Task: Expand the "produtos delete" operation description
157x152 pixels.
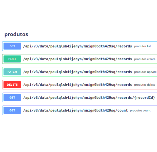Action: [145, 85]
